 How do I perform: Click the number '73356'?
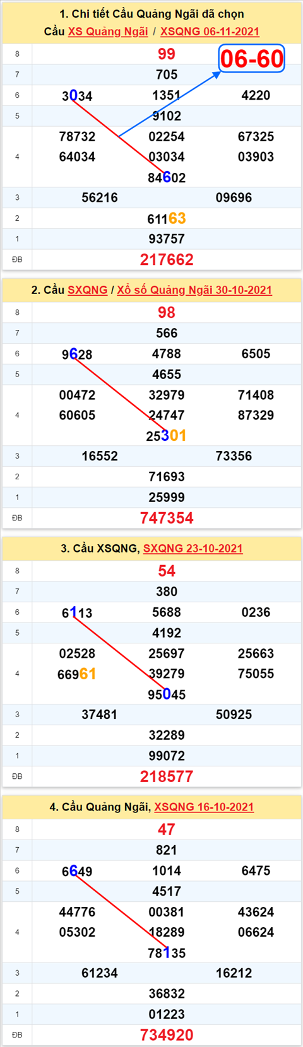(234, 457)
